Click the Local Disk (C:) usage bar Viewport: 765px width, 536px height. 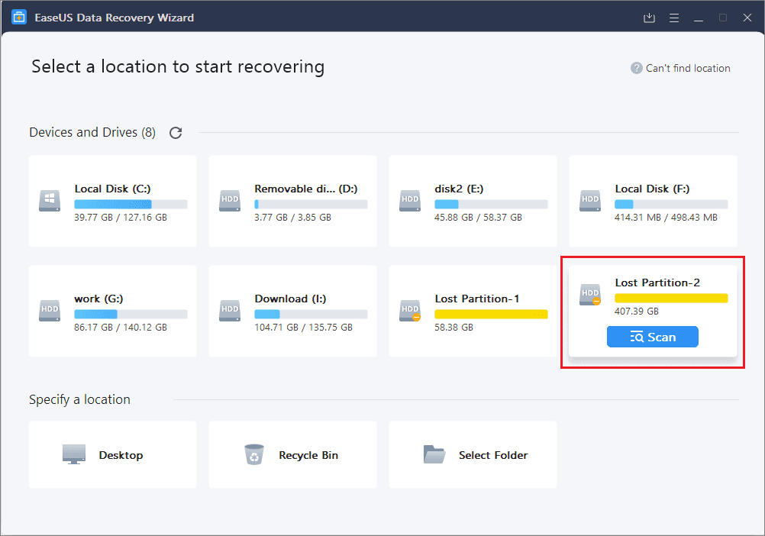131,205
